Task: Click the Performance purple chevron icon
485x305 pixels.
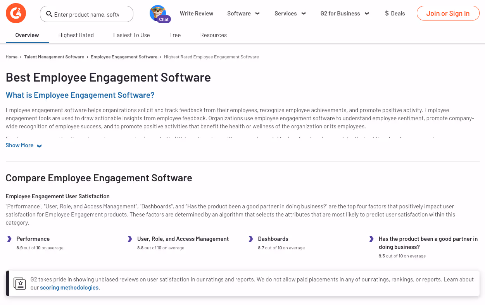Action: 9,239
